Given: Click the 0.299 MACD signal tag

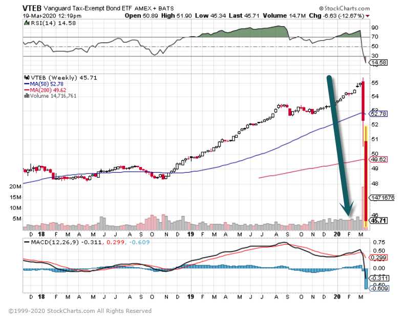Looking at the screenshot, I should [x=378, y=258].
